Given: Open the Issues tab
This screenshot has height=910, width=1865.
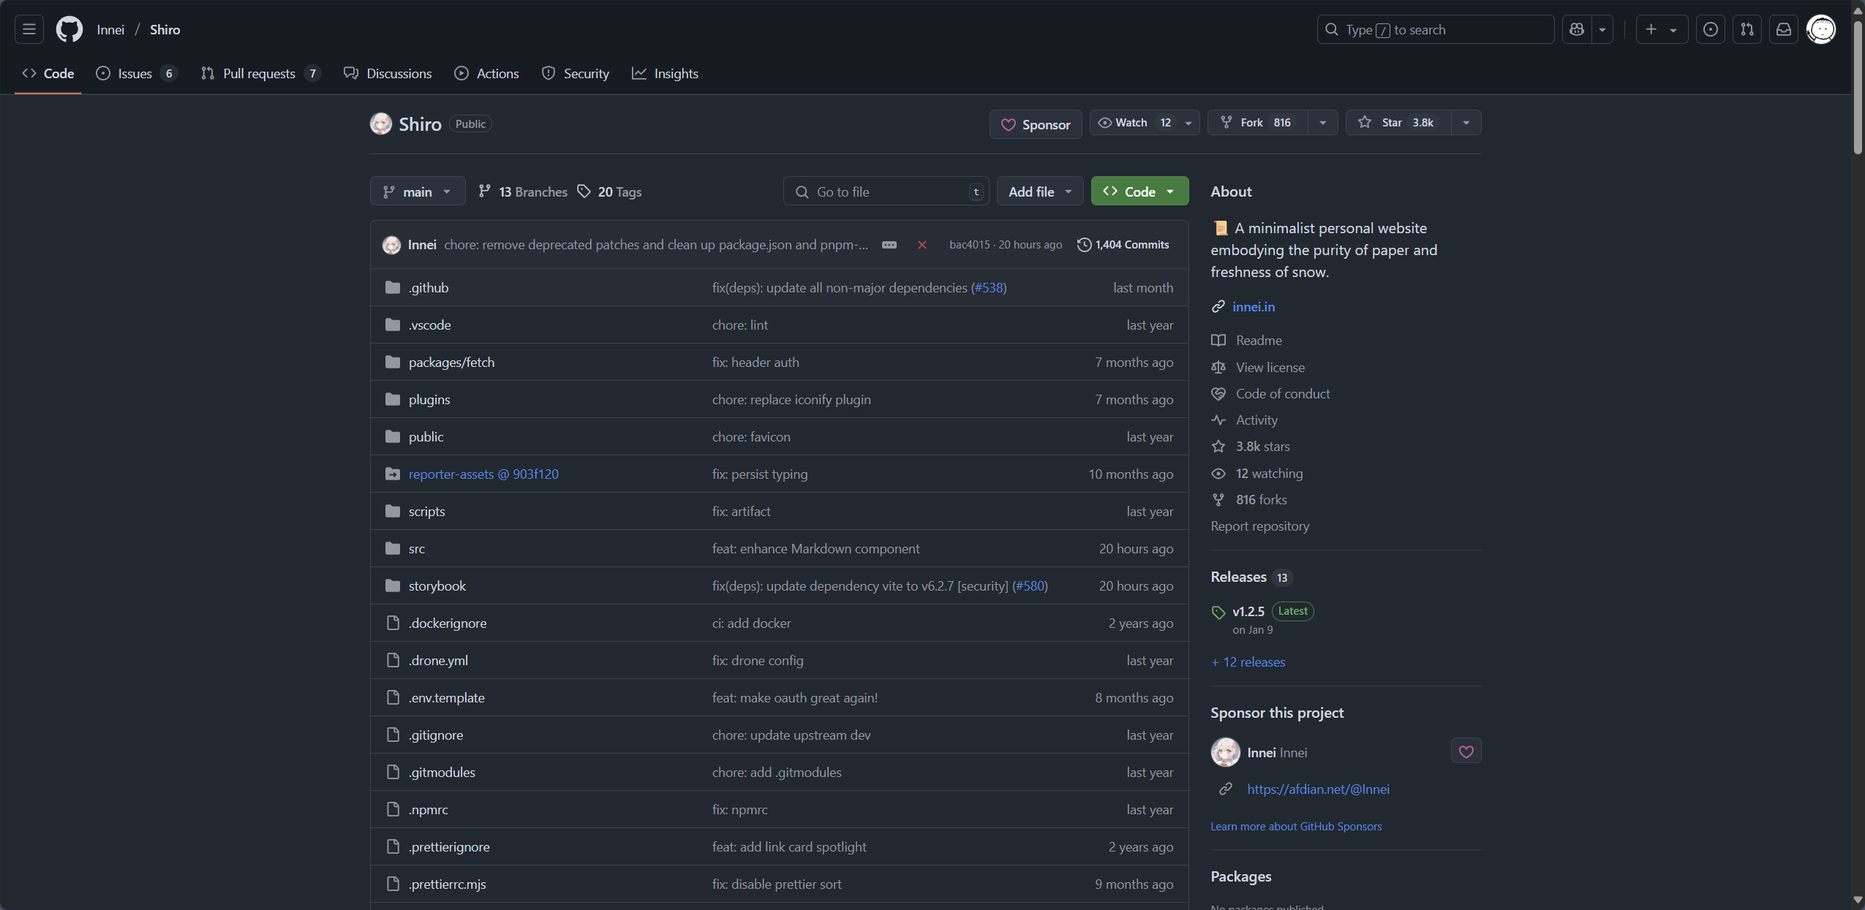Looking at the screenshot, I should (137, 73).
